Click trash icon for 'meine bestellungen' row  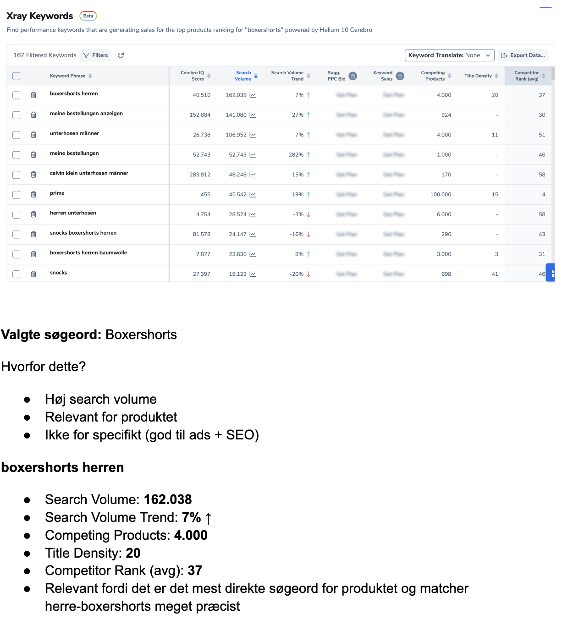(x=33, y=155)
